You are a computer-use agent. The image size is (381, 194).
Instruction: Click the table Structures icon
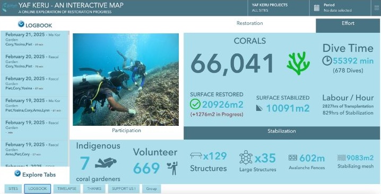[196, 156]
